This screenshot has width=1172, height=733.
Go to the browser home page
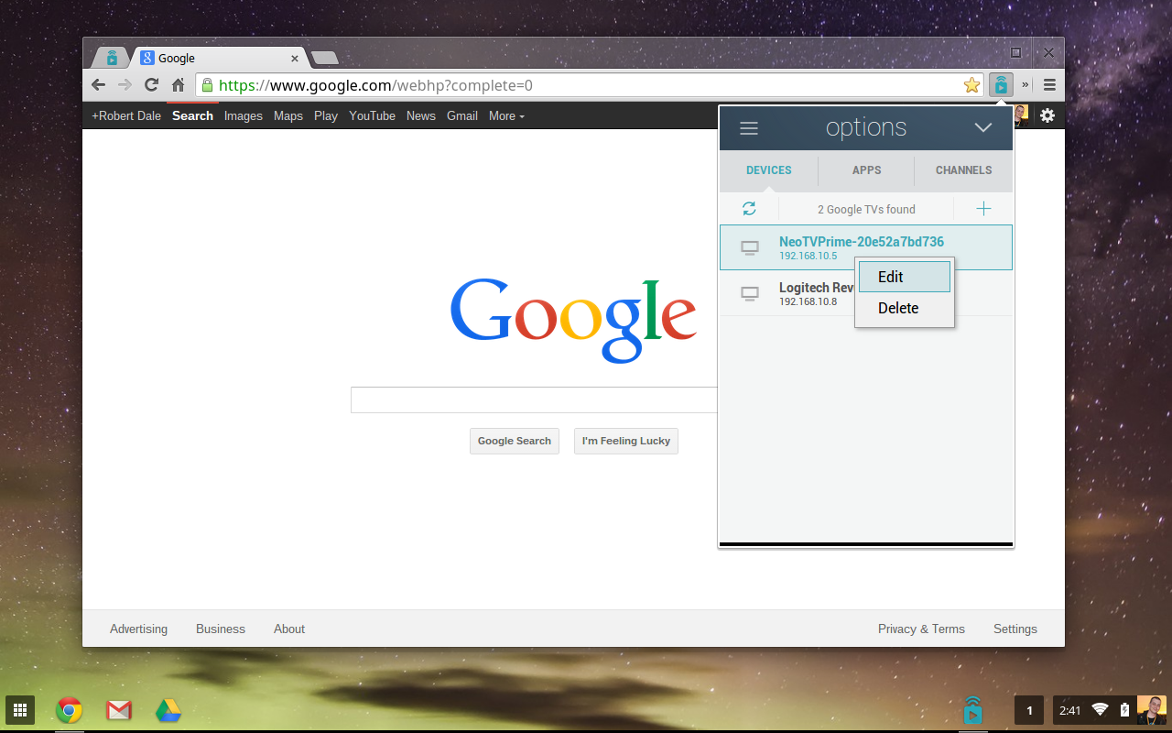coord(178,84)
